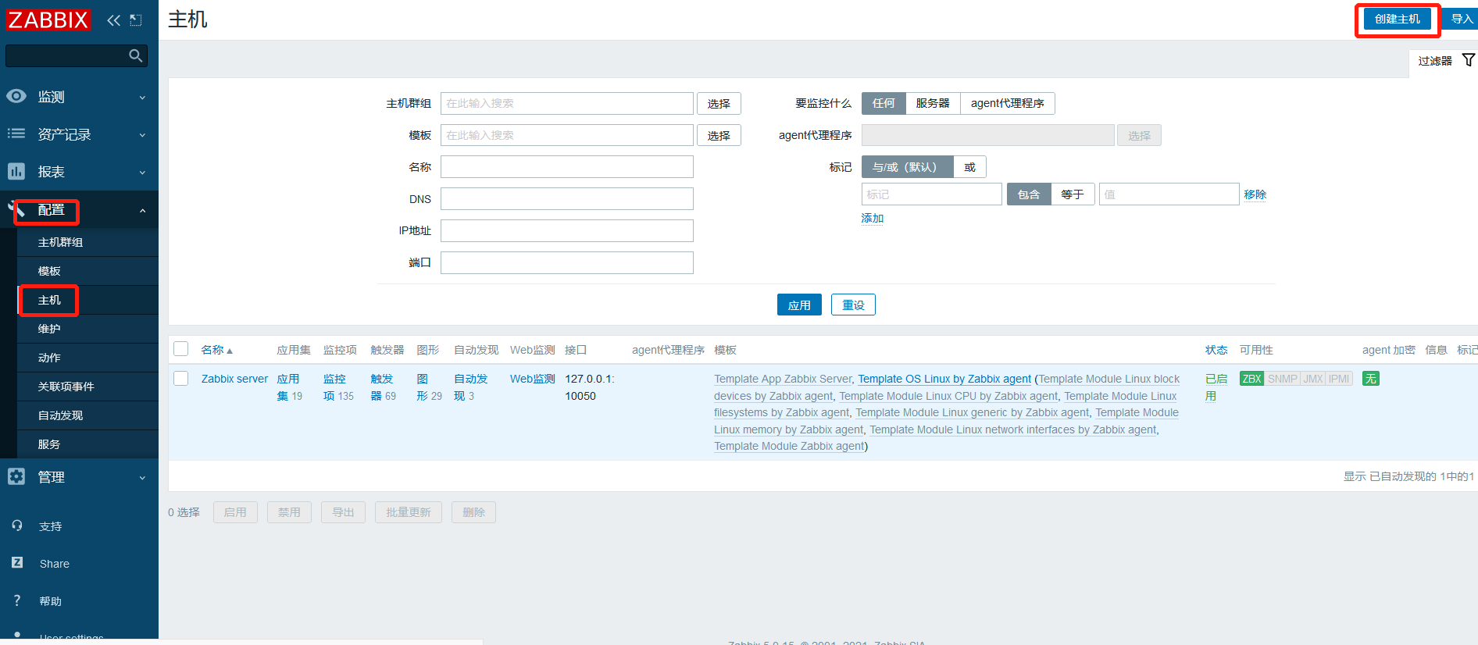This screenshot has height=645, width=1478.
Task: Click the green ZBX availability badge
Action: [1251, 379]
